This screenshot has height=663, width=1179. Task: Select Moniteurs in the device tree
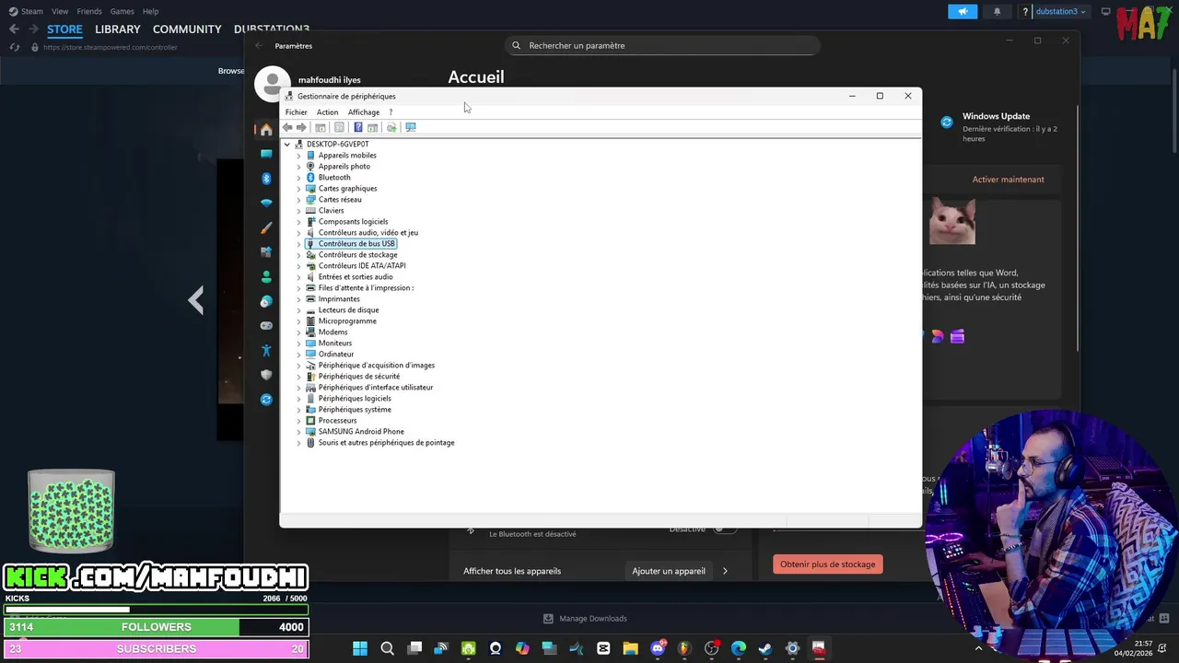(334, 343)
